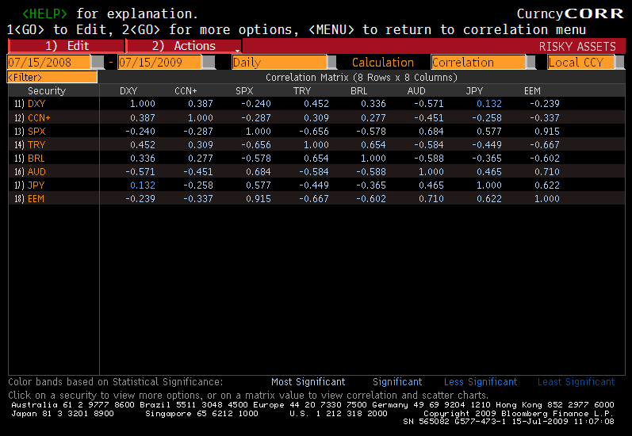Click the start date field 07/15/2008

click(x=49, y=63)
